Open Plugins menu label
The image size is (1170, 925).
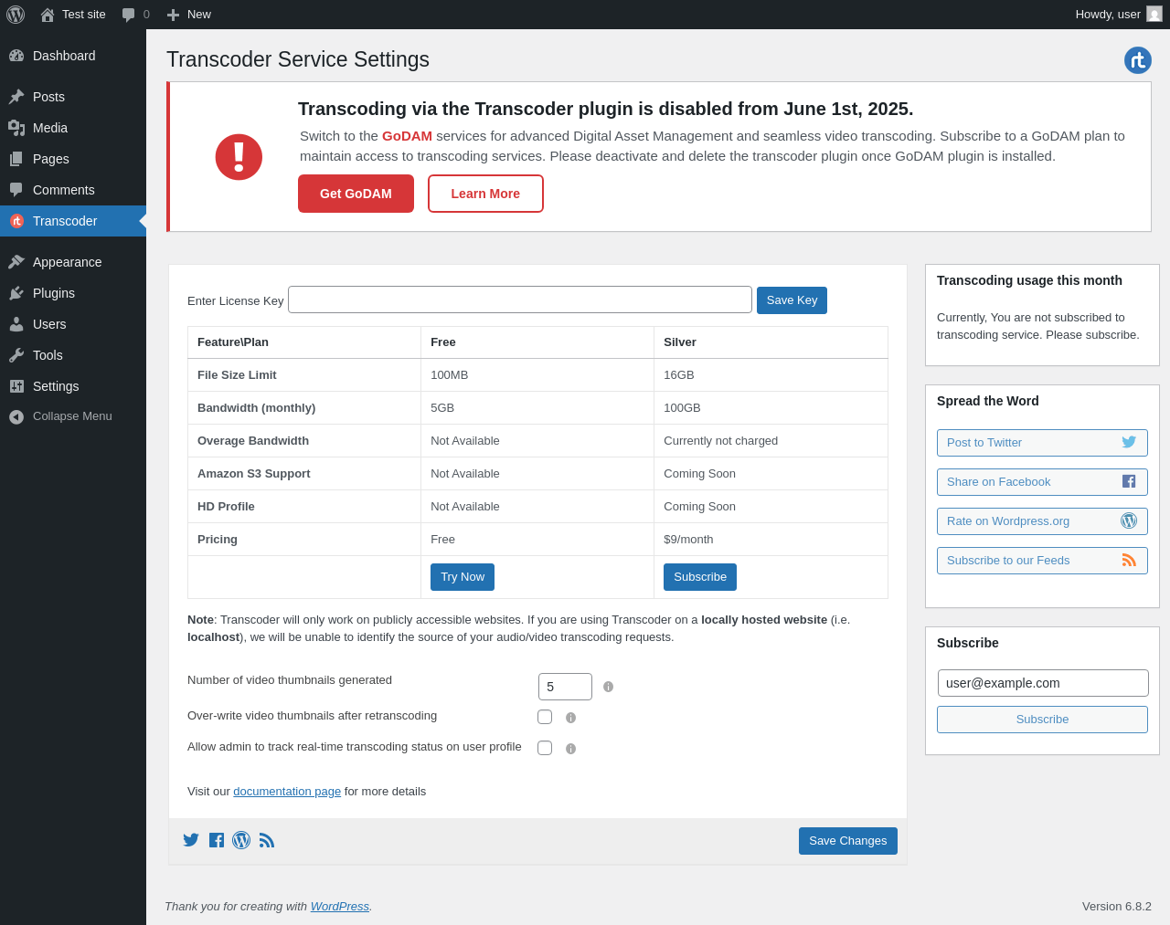pyautogui.click(x=54, y=293)
